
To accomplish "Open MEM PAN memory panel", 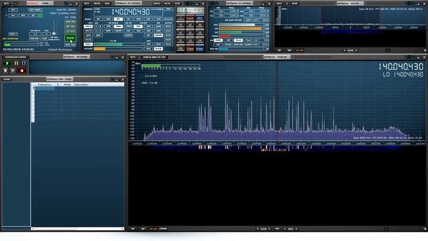I will 70,45.
